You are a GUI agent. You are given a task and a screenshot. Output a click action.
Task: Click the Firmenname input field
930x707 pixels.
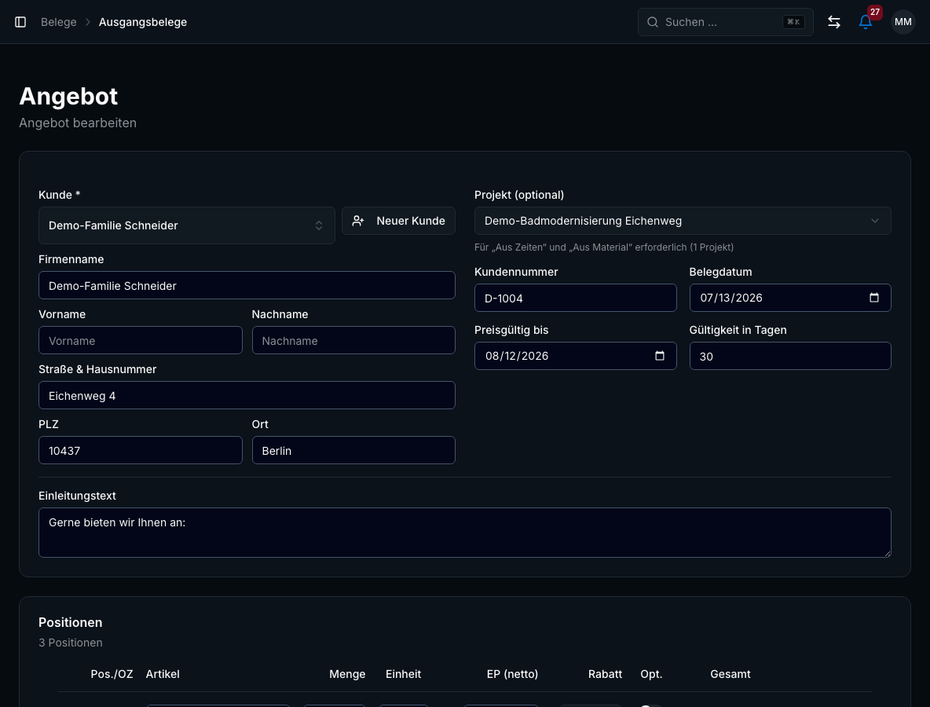(x=247, y=285)
